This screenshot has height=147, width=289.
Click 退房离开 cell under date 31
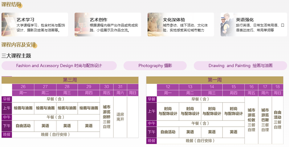click(x=120, y=117)
